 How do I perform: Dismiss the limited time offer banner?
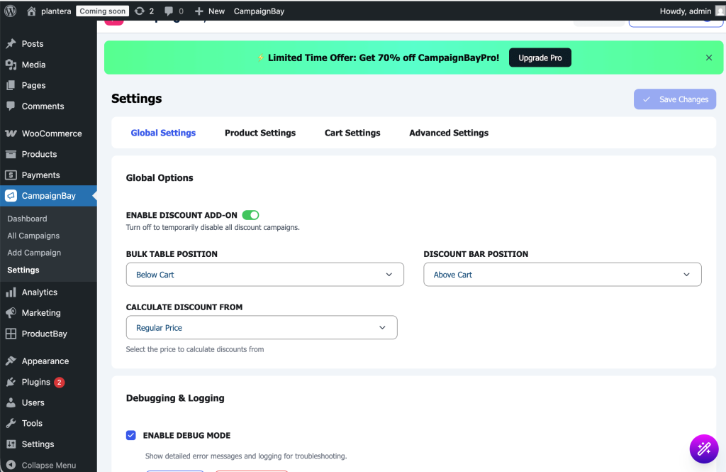[708, 57]
